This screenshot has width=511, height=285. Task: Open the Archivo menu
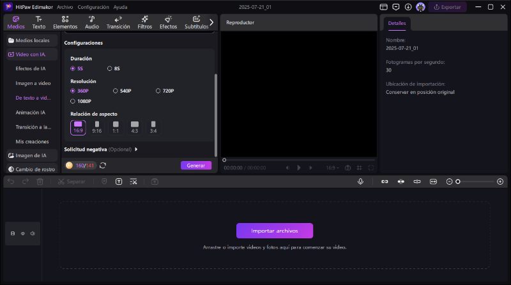click(x=65, y=7)
